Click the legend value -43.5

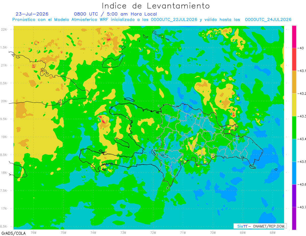click(x=301, y=162)
